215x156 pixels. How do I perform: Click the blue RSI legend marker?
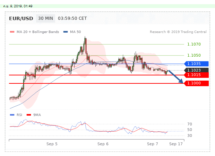pyautogui.click(x=12, y=115)
